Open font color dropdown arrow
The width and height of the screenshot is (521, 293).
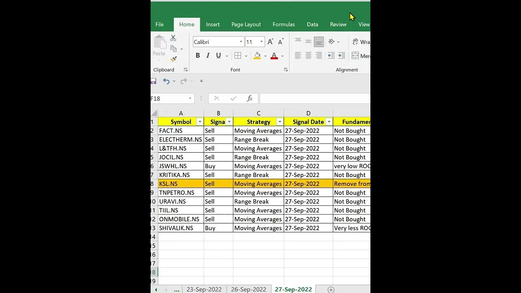(x=282, y=56)
